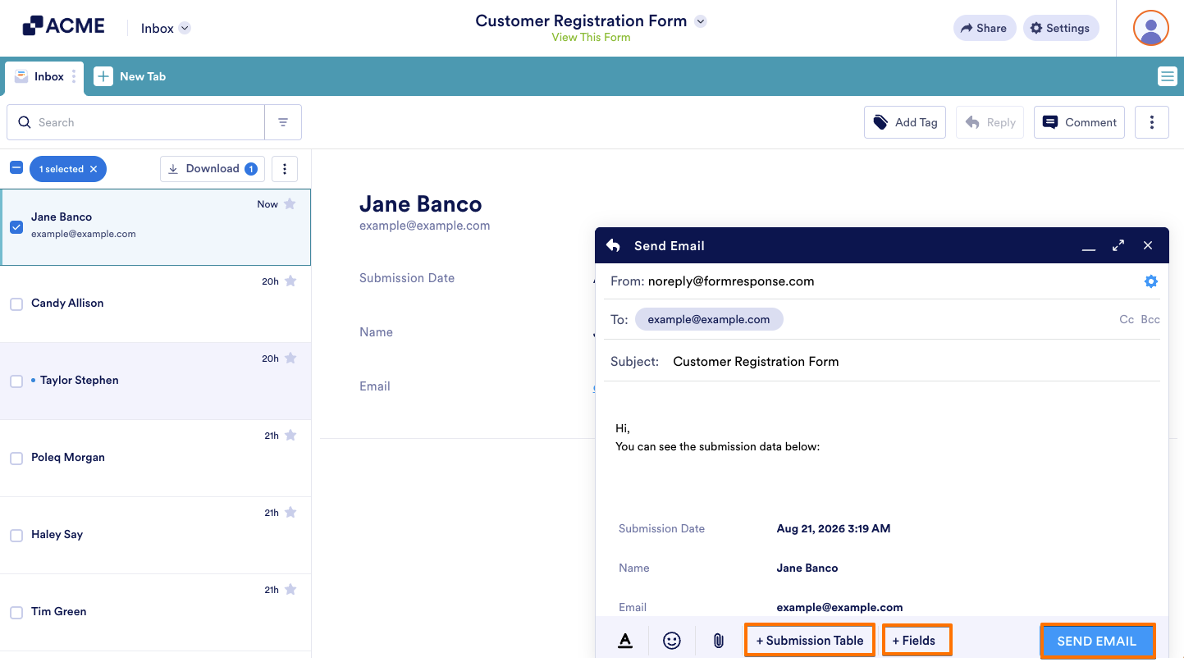Click the reply arrow in the Send Email header
The height and width of the screenshot is (662, 1184).
[x=613, y=245]
